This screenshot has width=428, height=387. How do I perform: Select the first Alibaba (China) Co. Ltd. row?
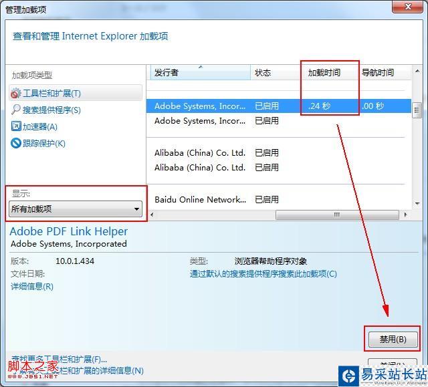[x=279, y=152]
